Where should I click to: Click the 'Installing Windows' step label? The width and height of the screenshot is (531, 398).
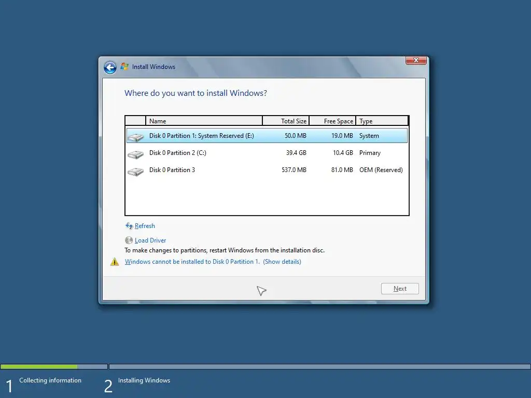point(144,380)
